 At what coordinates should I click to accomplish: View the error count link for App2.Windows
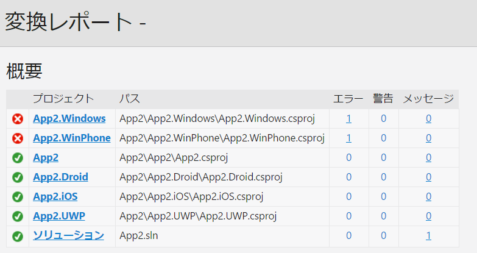point(348,118)
